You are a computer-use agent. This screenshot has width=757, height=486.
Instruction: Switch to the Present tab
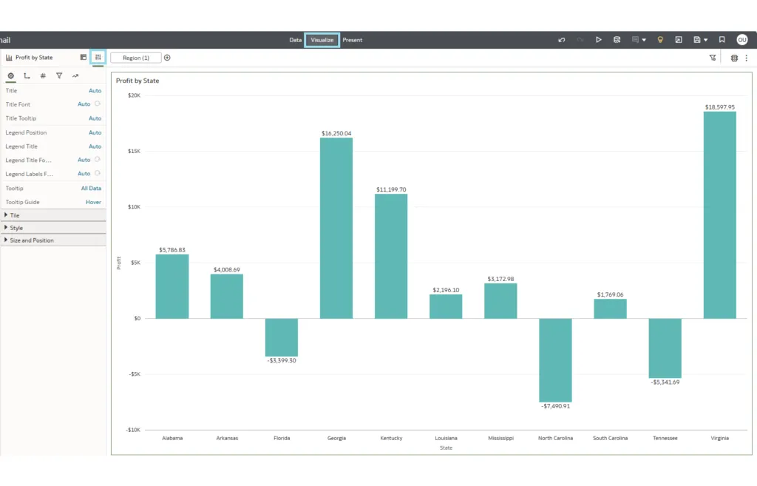(x=353, y=40)
